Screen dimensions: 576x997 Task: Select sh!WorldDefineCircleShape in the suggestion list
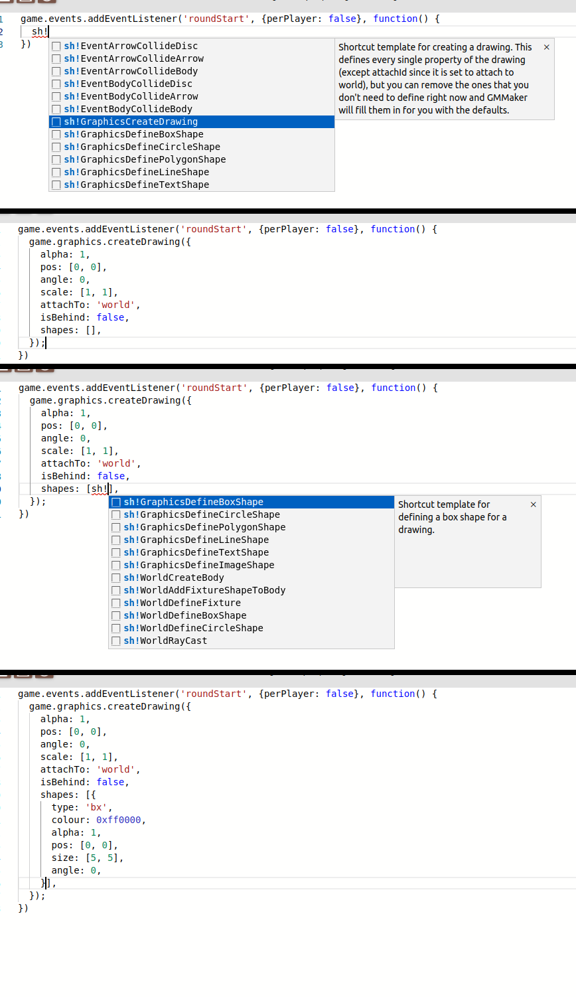193,629
